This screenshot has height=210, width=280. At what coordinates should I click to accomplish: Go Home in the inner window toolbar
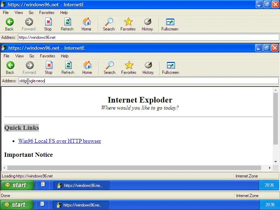click(87, 68)
